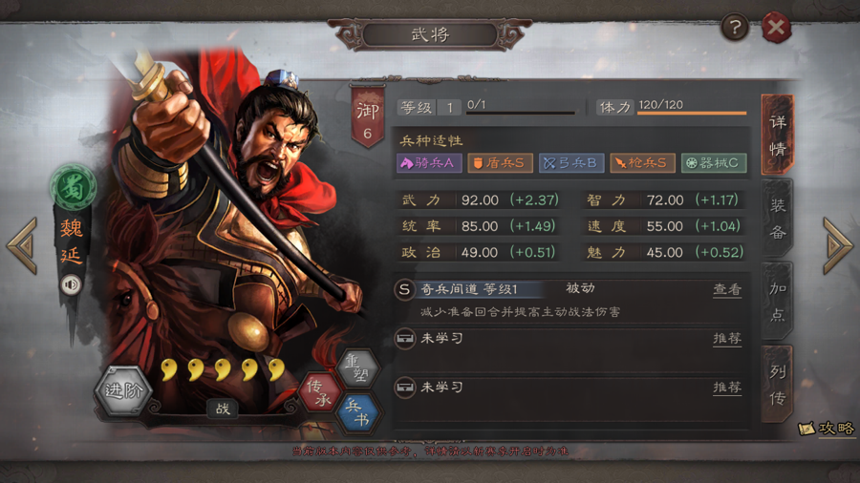Toggle the 战 battle tag
Viewport: 860px width, 483px height.
coord(222,408)
